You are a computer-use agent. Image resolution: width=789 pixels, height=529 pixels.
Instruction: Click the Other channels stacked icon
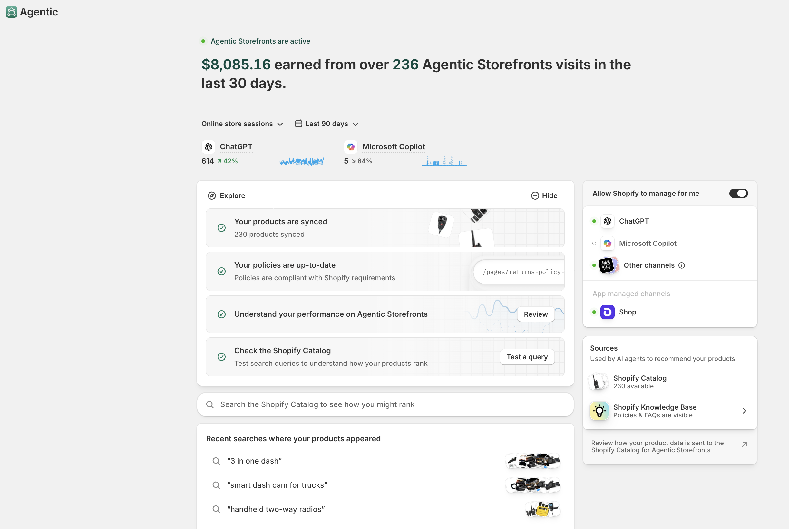(609, 265)
